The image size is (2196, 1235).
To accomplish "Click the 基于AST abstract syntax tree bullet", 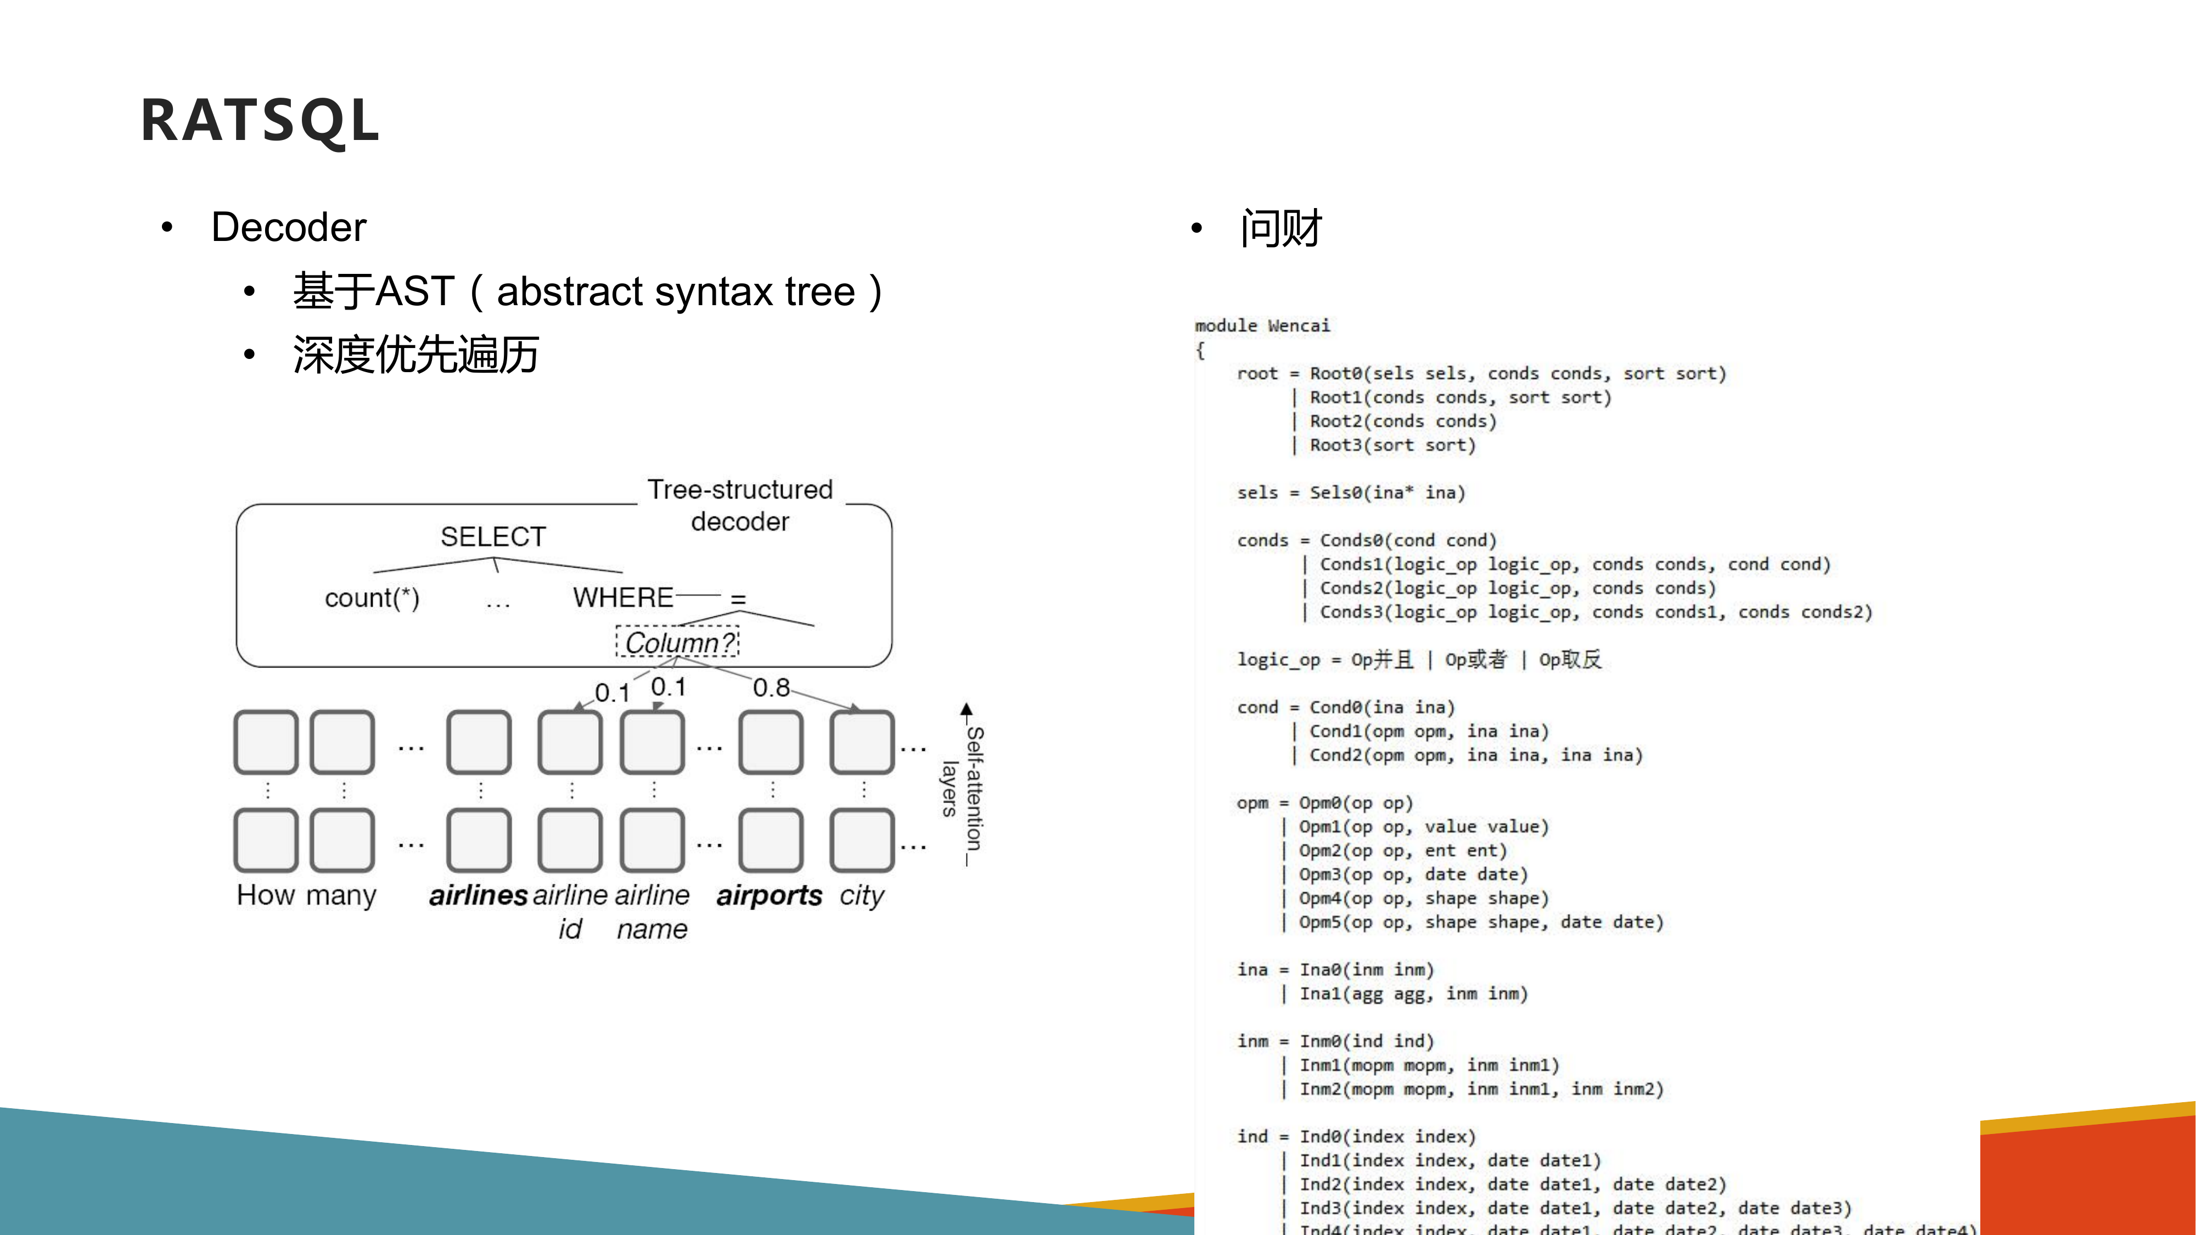I will 588,291.
